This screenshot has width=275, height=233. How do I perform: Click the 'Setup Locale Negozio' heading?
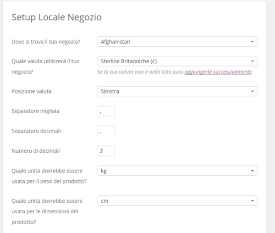tap(56, 17)
